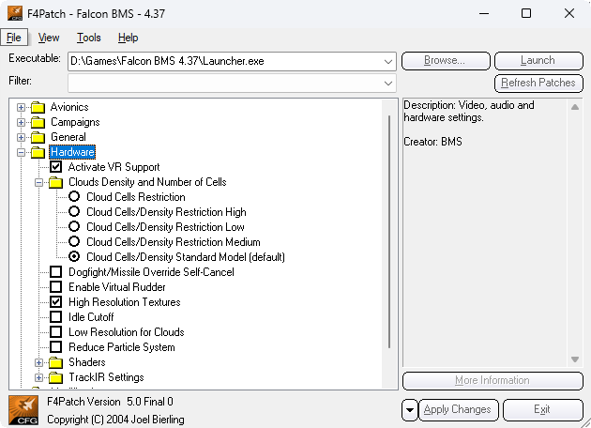
Task: Expand the General tree node
Action: coord(21,138)
